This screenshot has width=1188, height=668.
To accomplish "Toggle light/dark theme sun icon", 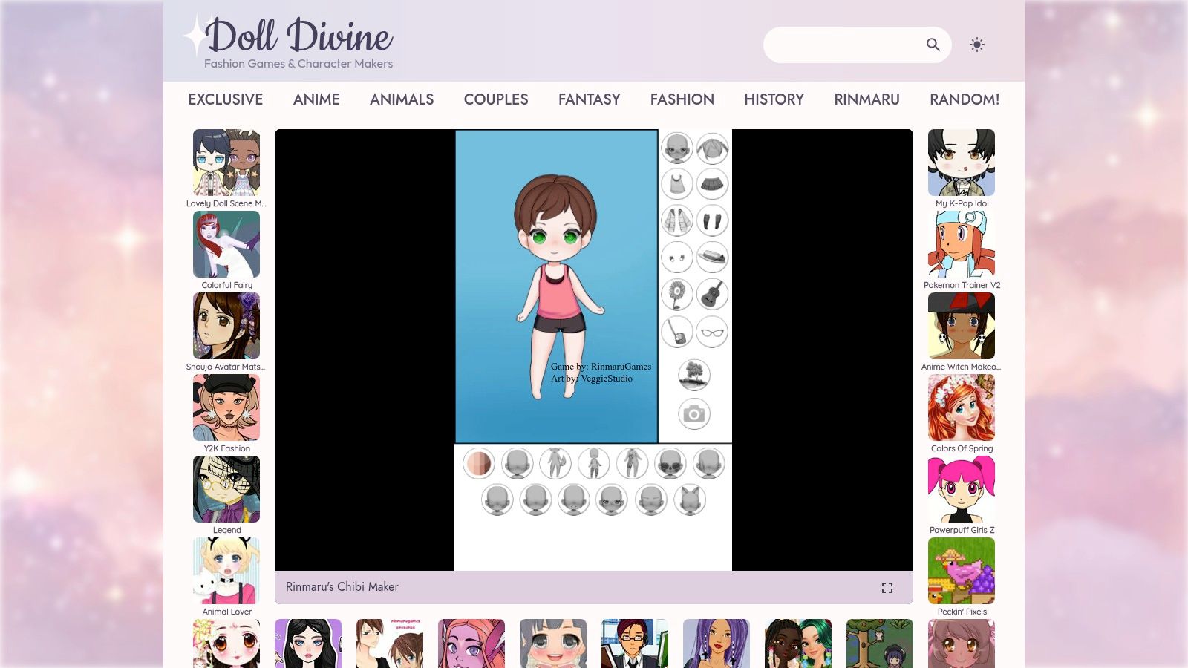I will click(x=977, y=45).
